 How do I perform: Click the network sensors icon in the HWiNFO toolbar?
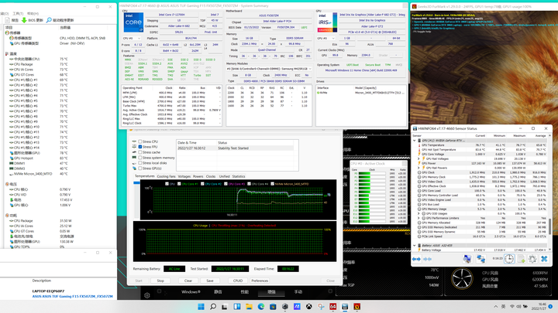click(x=480, y=259)
